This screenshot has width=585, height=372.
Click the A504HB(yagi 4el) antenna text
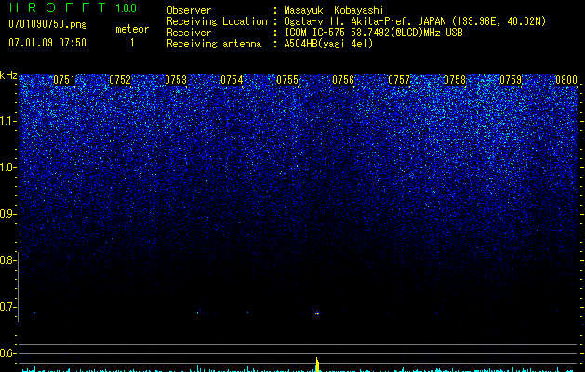(x=328, y=44)
